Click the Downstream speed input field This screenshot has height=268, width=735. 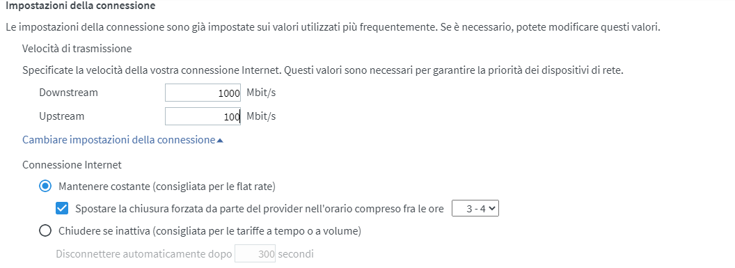[x=203, y=93]
